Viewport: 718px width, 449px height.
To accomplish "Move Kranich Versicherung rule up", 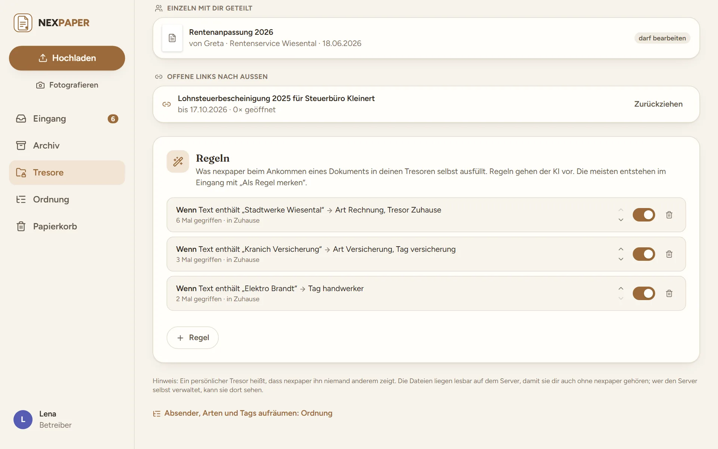I will [621, 249].
